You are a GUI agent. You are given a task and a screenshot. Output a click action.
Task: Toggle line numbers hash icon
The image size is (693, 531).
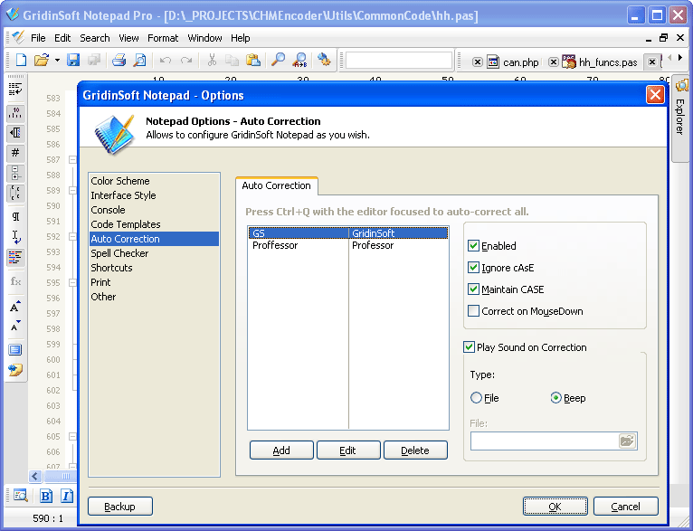[x=15, y=153]
